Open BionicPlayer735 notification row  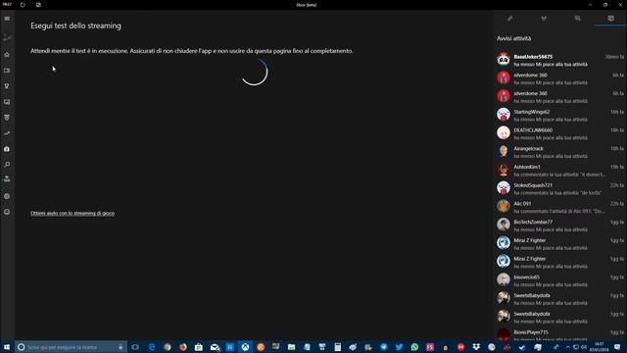tap(559, 334)
